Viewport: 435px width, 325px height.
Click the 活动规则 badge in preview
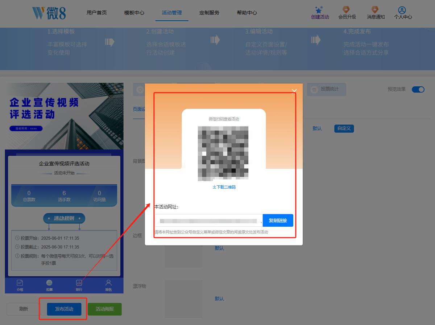64,218
